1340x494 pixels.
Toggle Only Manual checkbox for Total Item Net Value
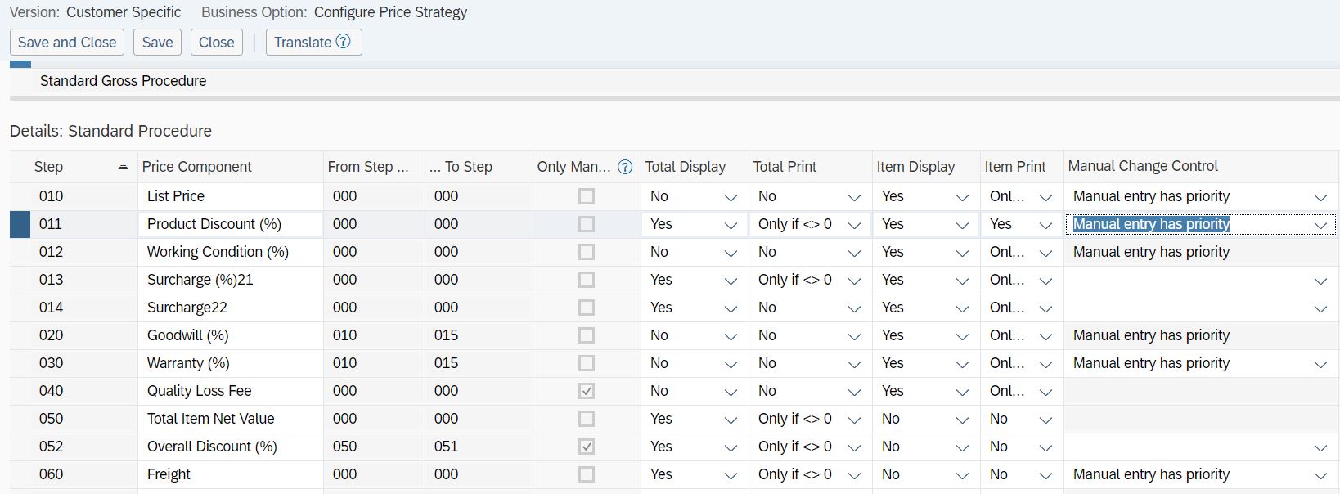[587, 419]
